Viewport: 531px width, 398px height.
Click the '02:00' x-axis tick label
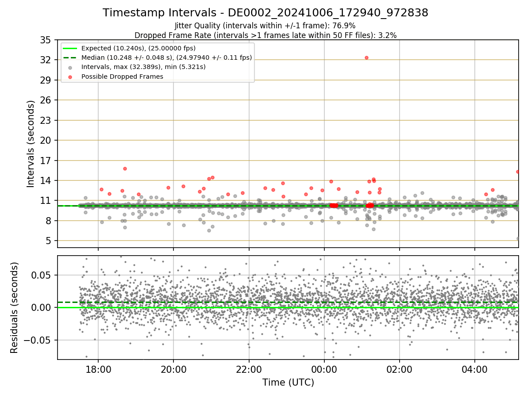coord(400,369)
